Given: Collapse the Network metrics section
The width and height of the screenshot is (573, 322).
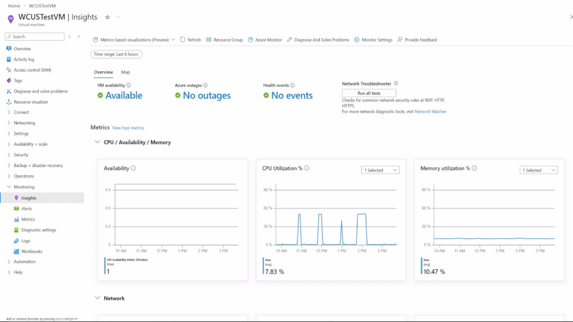Looking at the screenshot, I should click(97, 298).
